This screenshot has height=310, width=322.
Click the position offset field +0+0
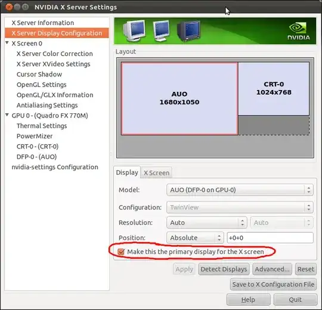tap(270, 238)
